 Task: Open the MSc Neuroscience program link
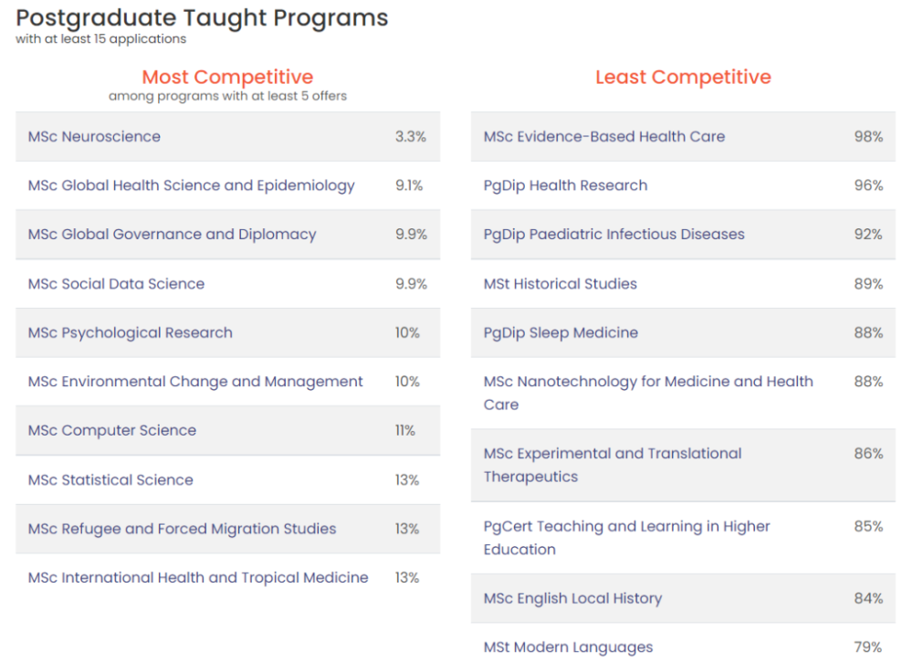tap(94, 136)
